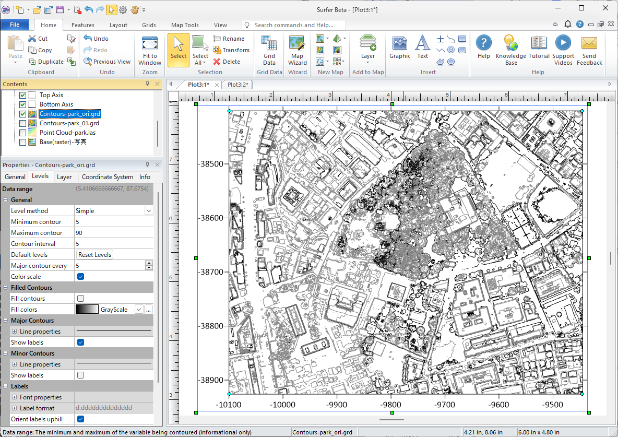
Task: Open the Map Wizard tool
Action: pos(297,50)
